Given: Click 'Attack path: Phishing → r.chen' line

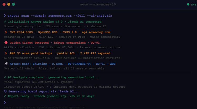Looking at the screenshot, I should coord(63,64).
